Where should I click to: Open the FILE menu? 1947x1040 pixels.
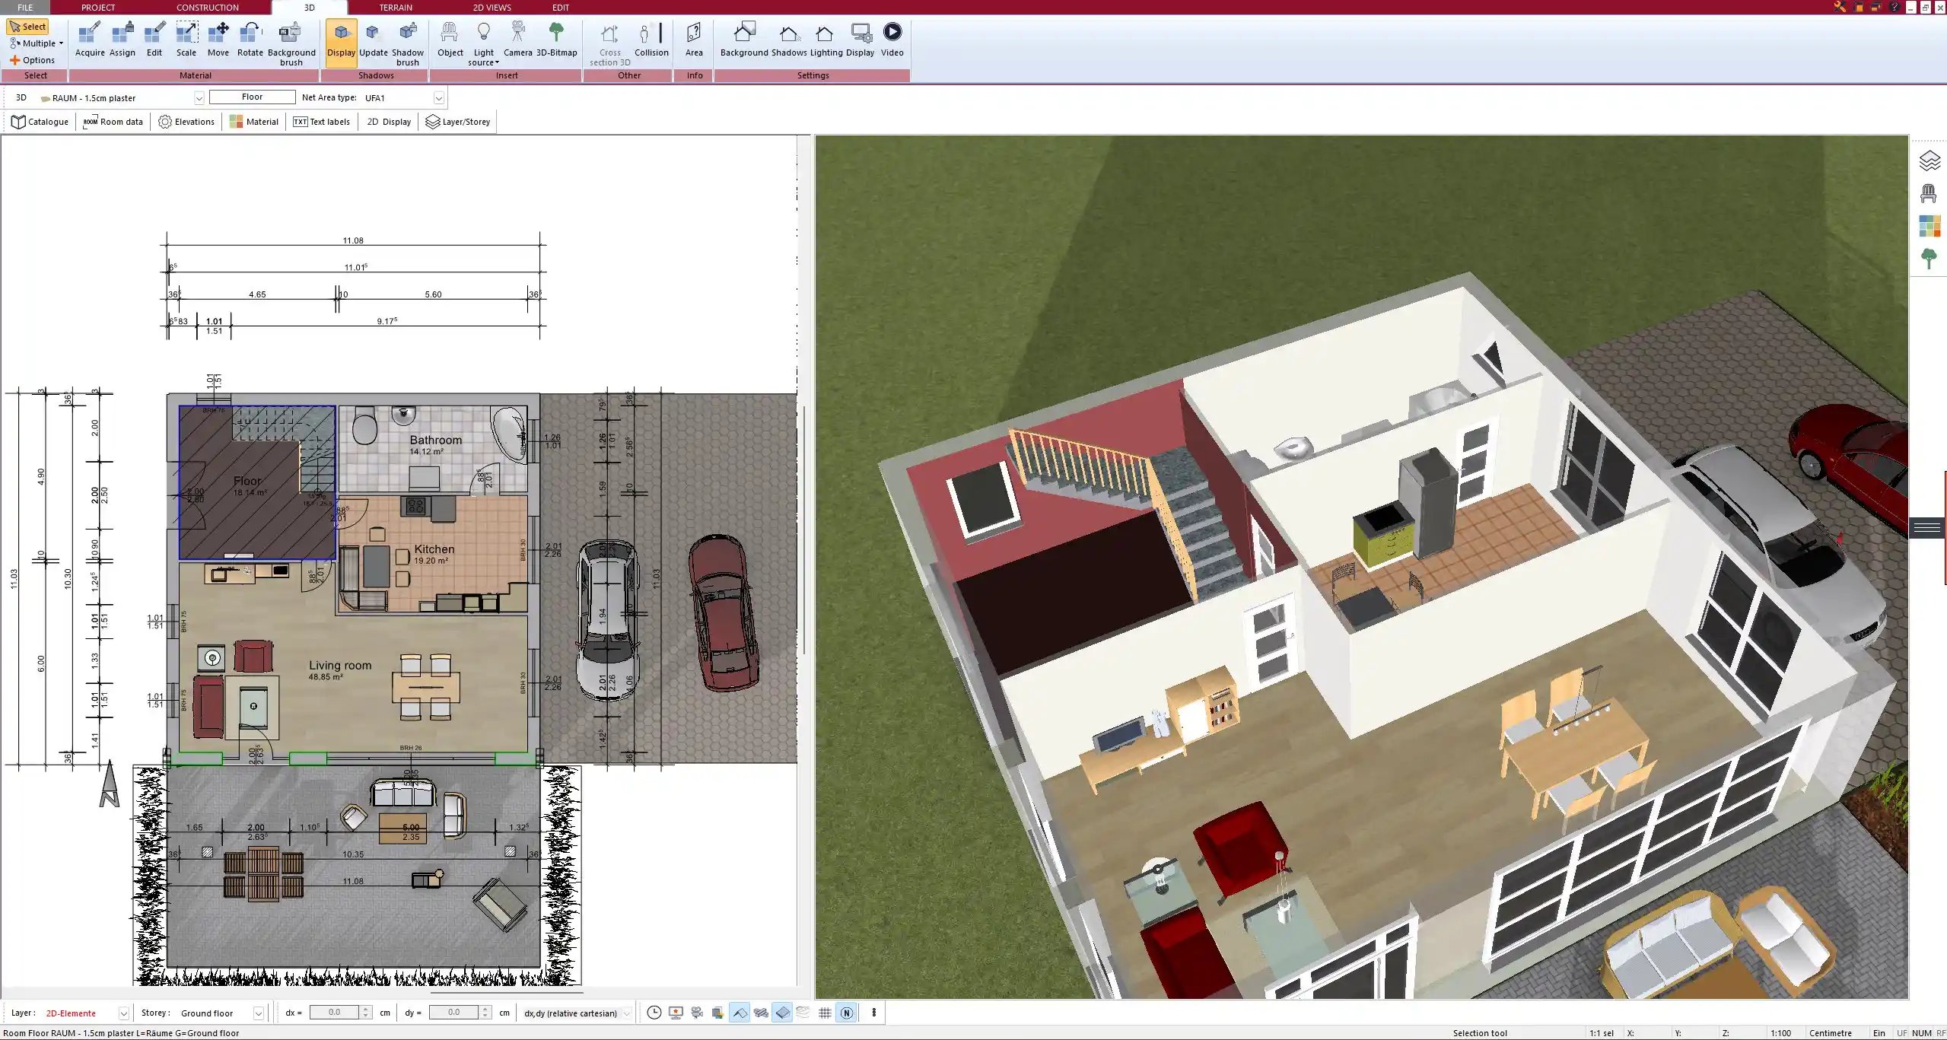point(24,7)
